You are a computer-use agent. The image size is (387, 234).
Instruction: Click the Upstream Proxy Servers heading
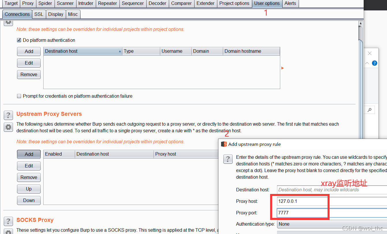(x=49, y=114)
